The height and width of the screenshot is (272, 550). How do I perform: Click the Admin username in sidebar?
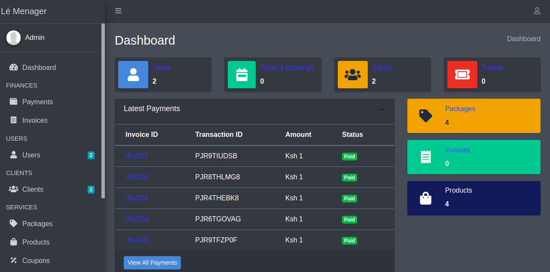(x=35, y=37)
